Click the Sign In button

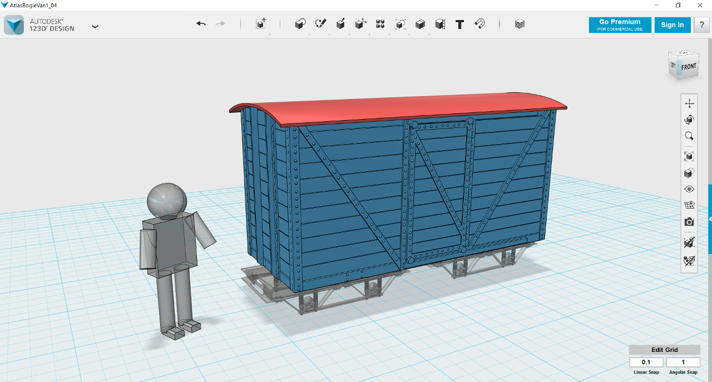coord(673,25)
